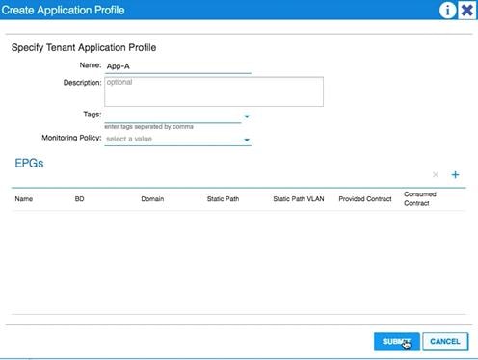Click the Domain column header
This screenshot has width=478, height=360.
(x=152, y=199)
